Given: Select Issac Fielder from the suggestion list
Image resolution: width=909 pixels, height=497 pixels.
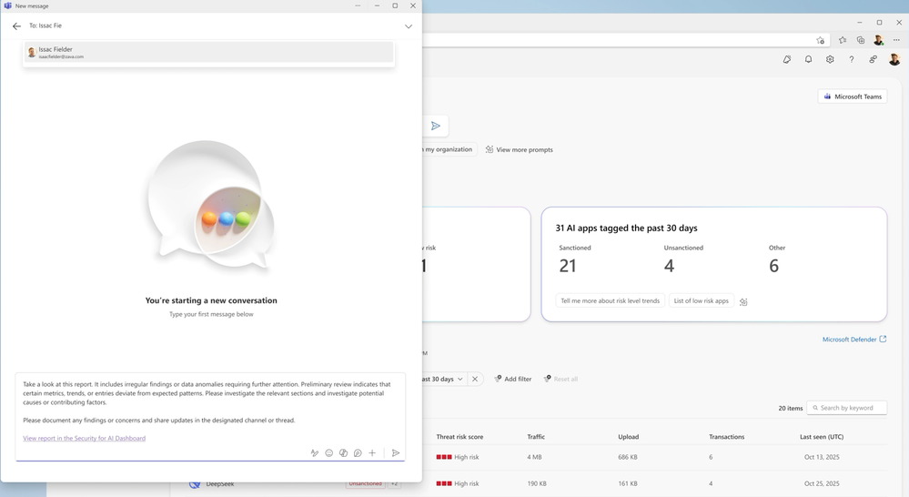Looking at the screenshot, I should 208,52.
